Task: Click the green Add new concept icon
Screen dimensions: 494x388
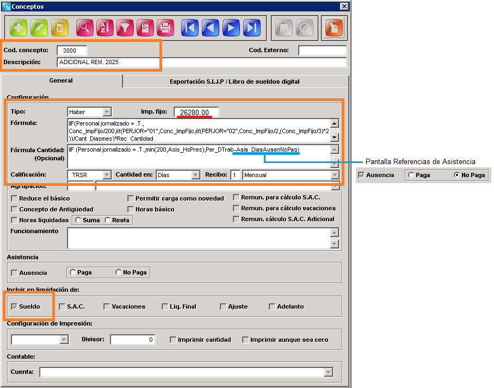Action: tap(18, 28)
